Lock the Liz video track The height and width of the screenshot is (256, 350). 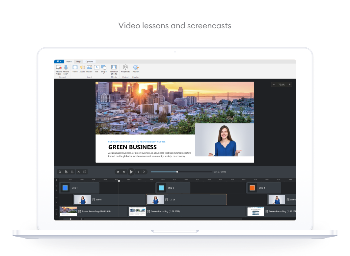(57, 202)
